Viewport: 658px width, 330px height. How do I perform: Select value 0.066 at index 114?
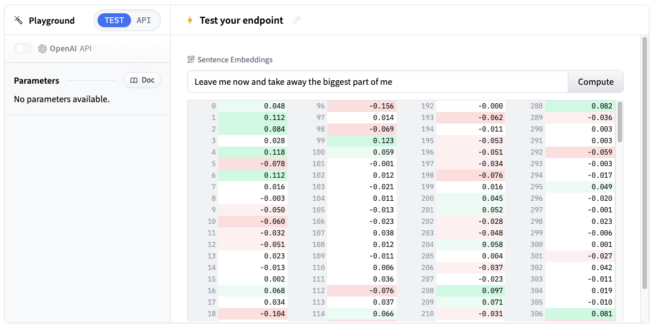pyautogui.click(x=362, y=314)
